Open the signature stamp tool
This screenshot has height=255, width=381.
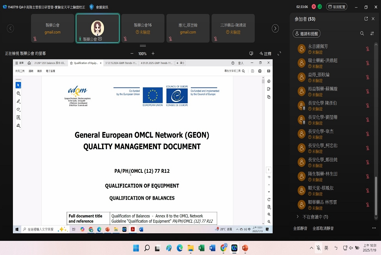point(18,126)
